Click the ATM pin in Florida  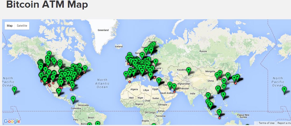click(x=72, y=87)
